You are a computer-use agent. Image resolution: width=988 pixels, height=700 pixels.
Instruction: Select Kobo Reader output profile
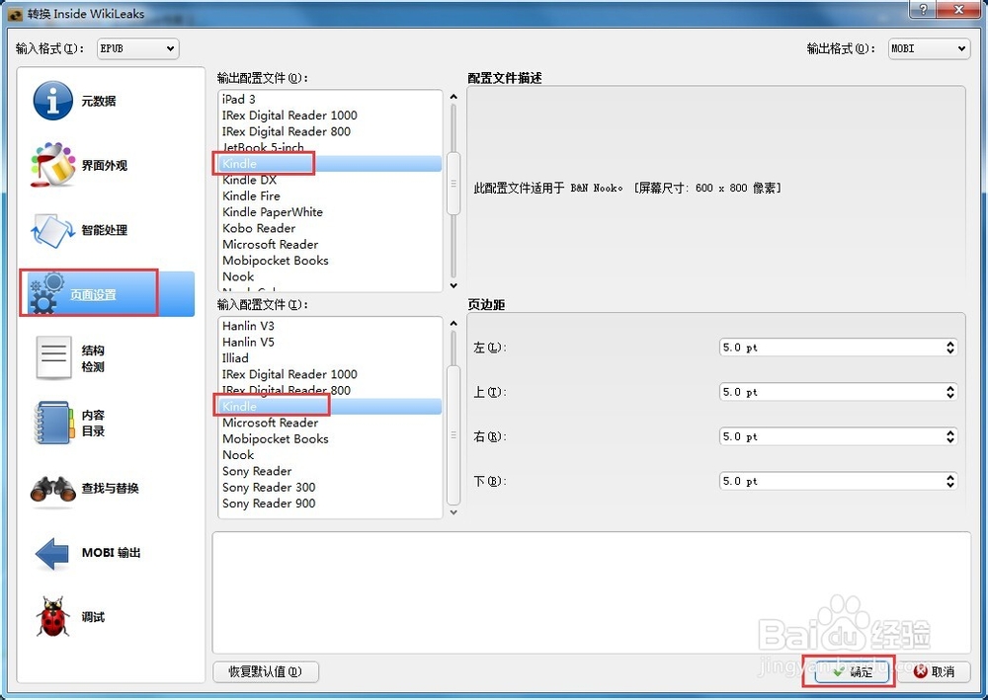(330, 228)
